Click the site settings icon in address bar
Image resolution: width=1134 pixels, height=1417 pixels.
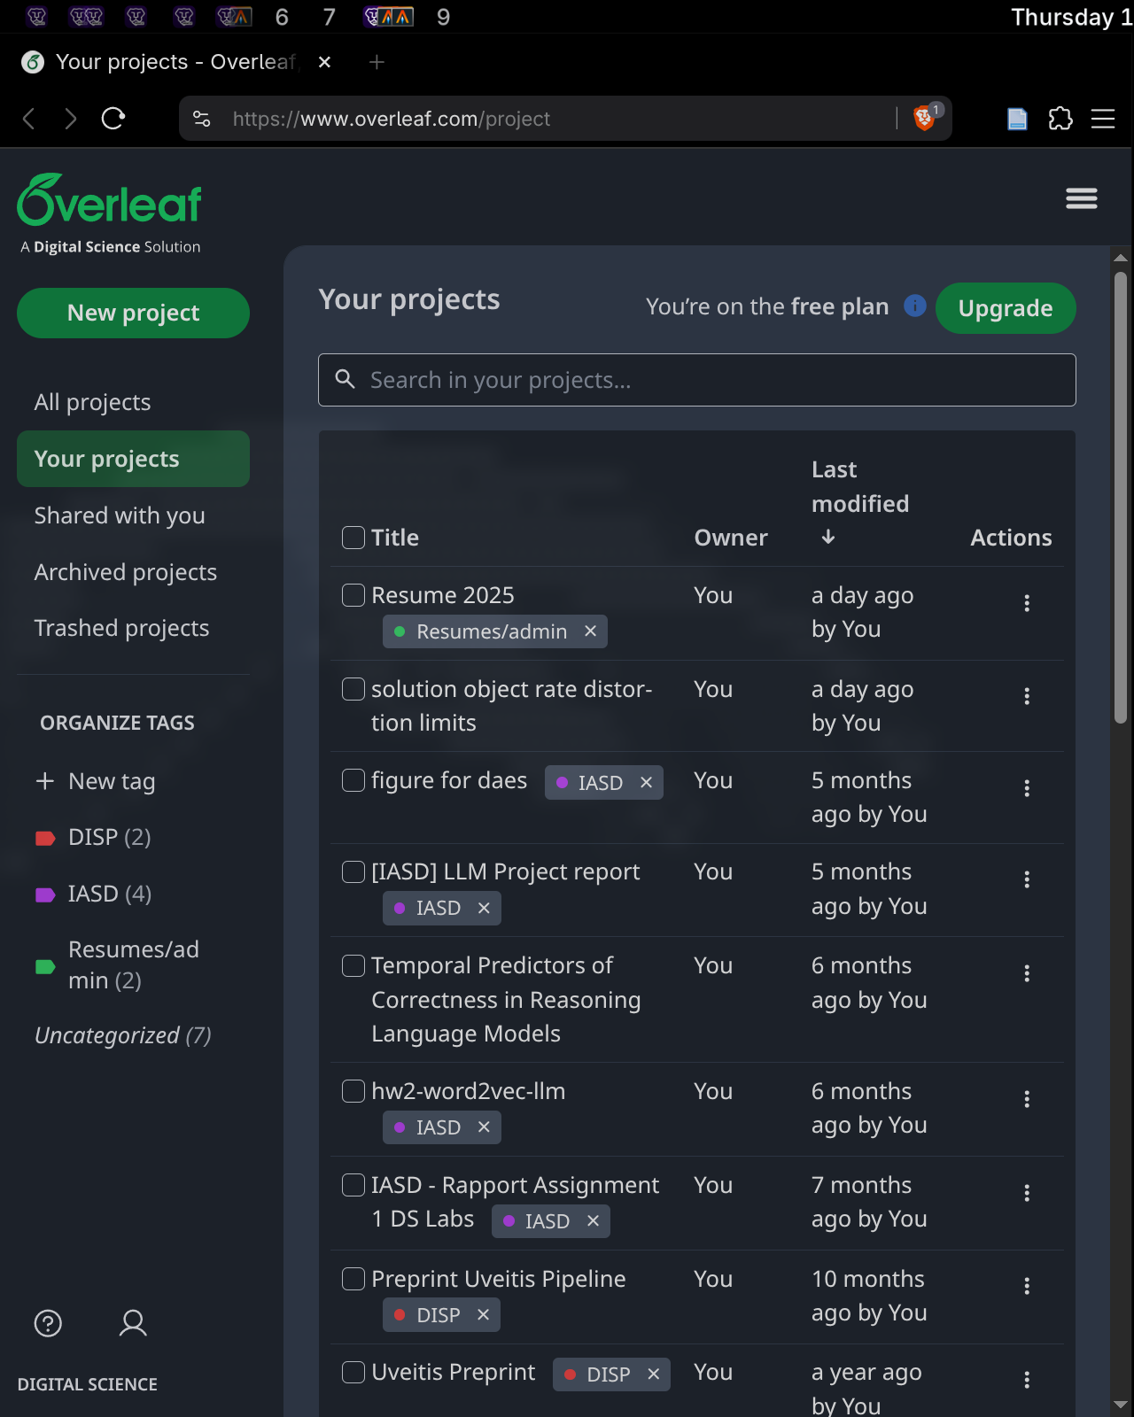pos(202,118)
